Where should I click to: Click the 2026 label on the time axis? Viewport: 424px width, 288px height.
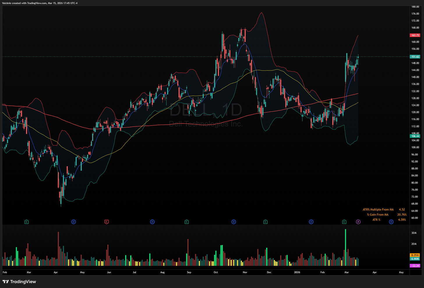point(297,273)
